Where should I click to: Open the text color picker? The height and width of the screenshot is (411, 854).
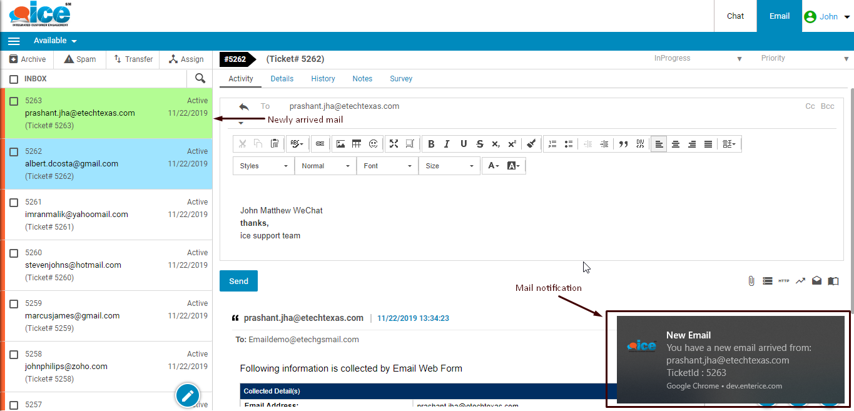494,166
